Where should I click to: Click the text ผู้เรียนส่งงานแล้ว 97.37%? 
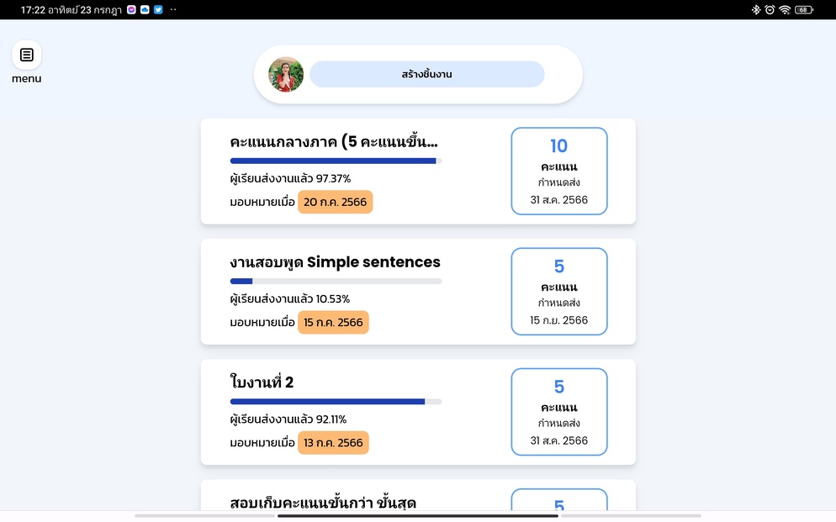tap(290, 178)
